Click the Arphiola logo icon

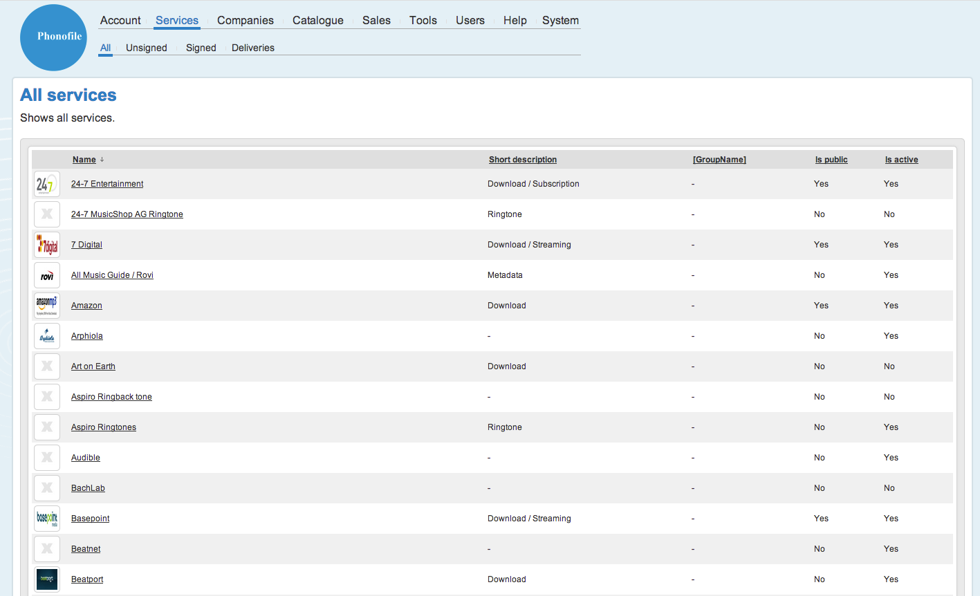click(x=47, y=336)
